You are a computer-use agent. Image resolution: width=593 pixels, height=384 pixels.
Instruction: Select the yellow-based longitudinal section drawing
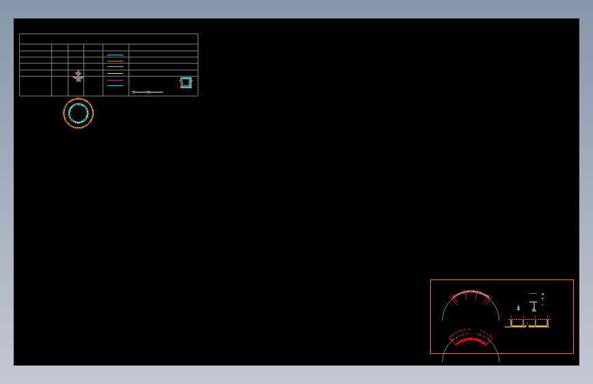tap(527, 323)
